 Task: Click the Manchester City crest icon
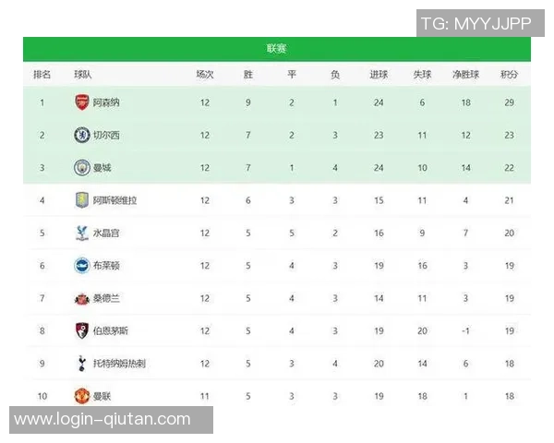point(81,167)
